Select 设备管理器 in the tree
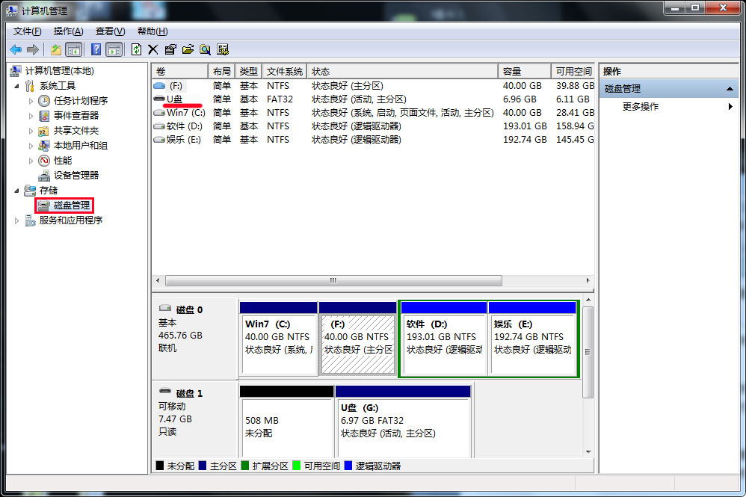 [x=75, y=175]
